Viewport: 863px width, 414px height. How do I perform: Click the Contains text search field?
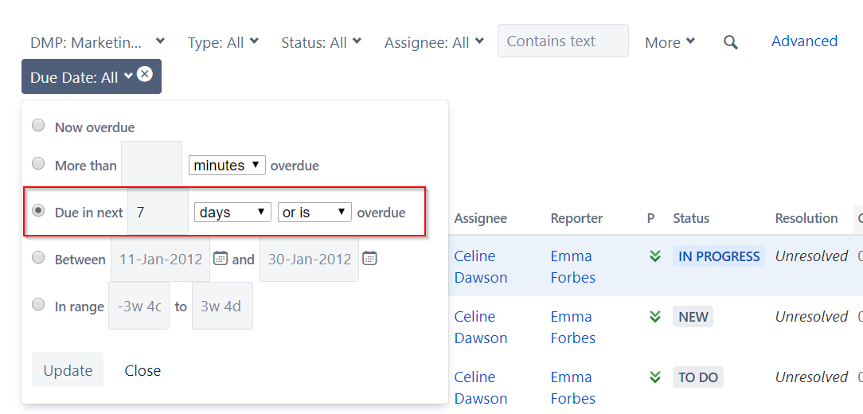tap(563, 41)
